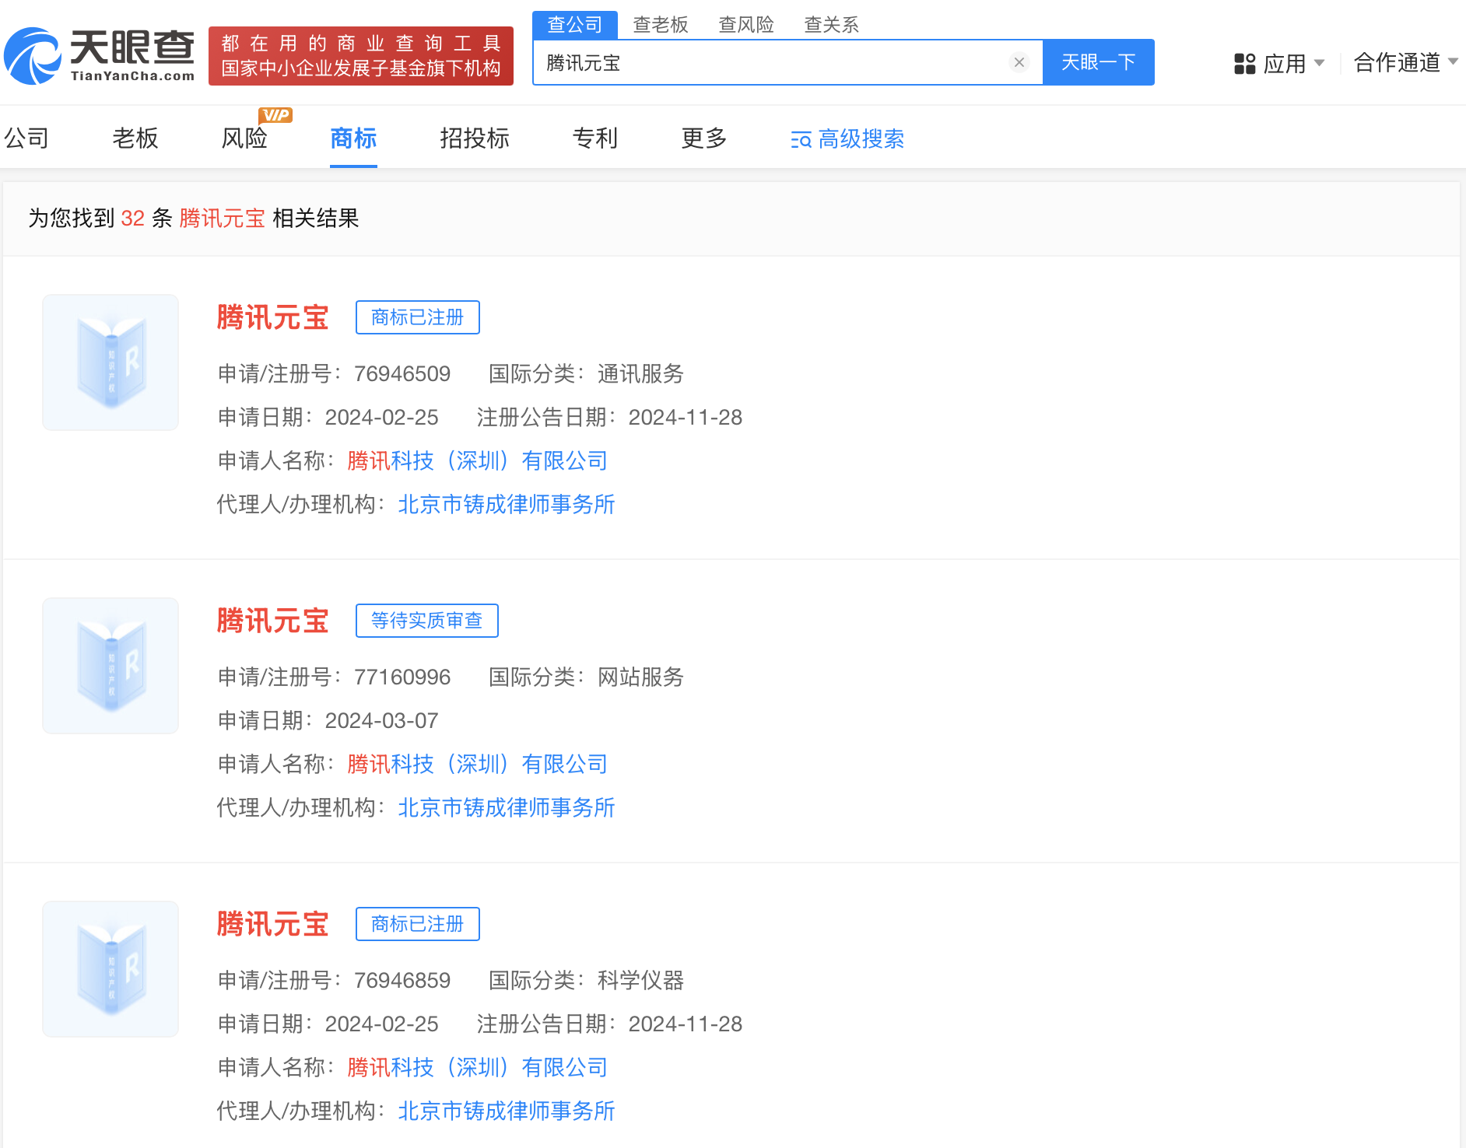The width and height of the screenshot is (1466, 1148).
Task: Open trademark thumbnail for 77160996
Action: 110,666
